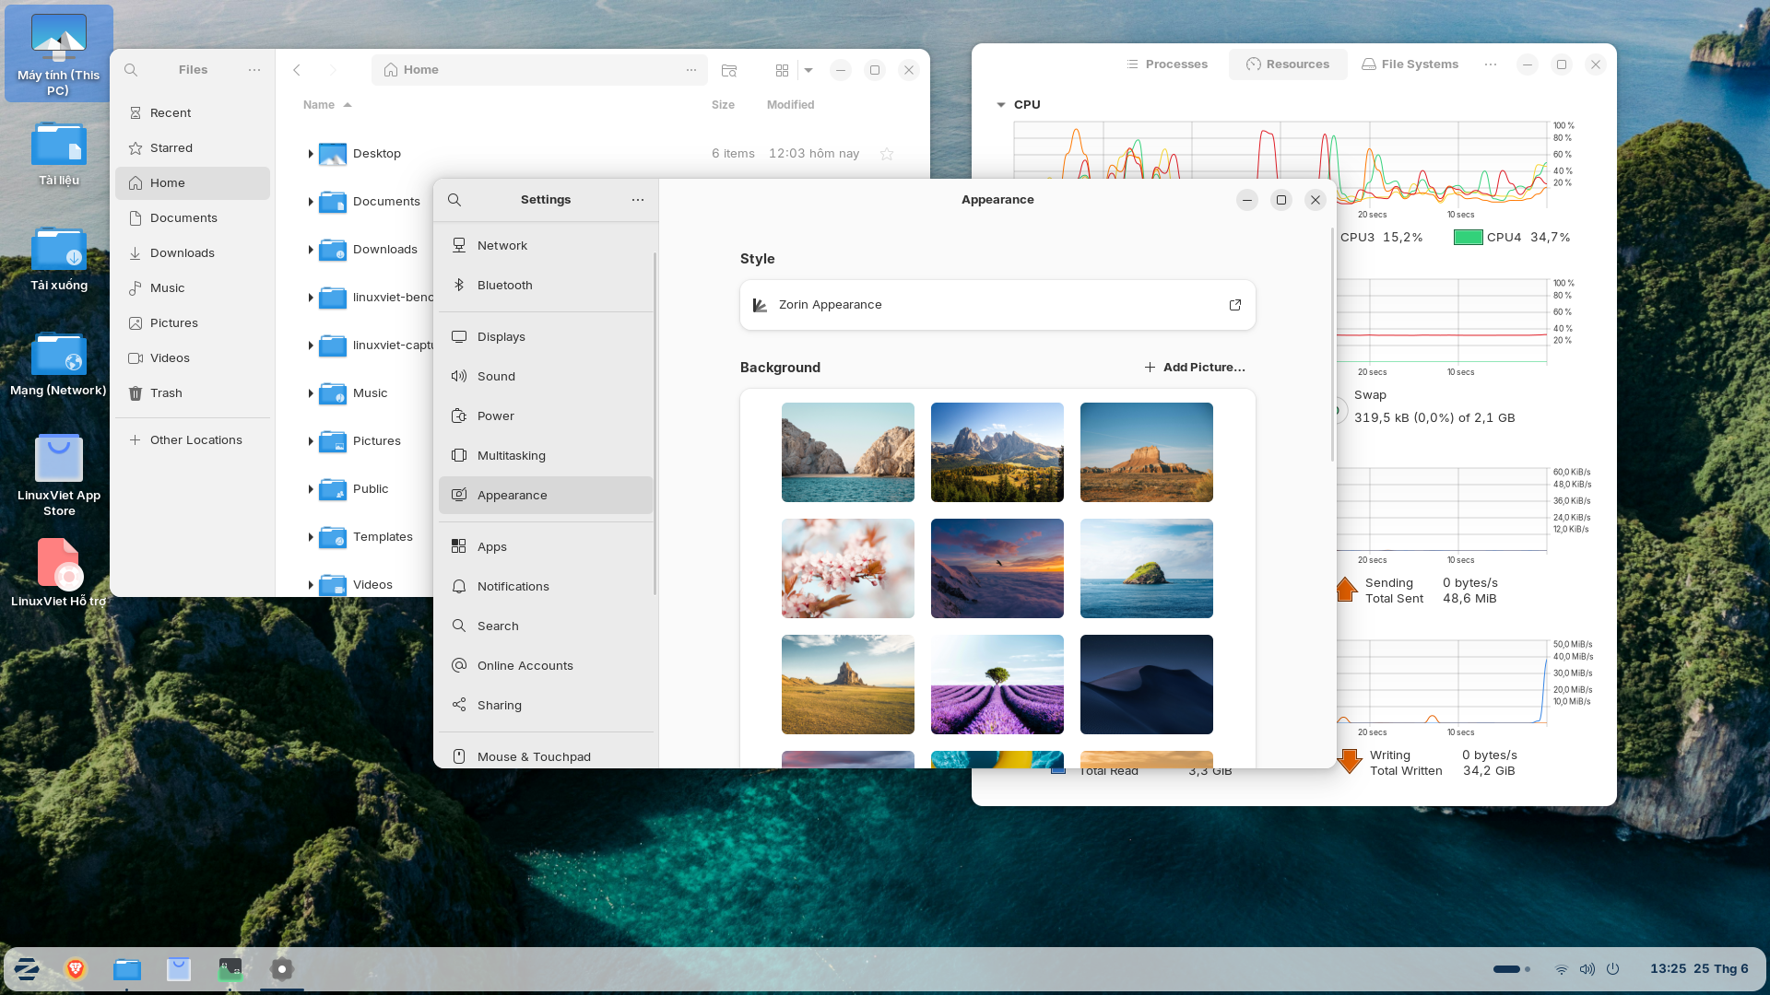This screenshot has height=995, width=1770.
Task: Collapse the CPU section in System Monitor
Action: tap(1001, 105)
